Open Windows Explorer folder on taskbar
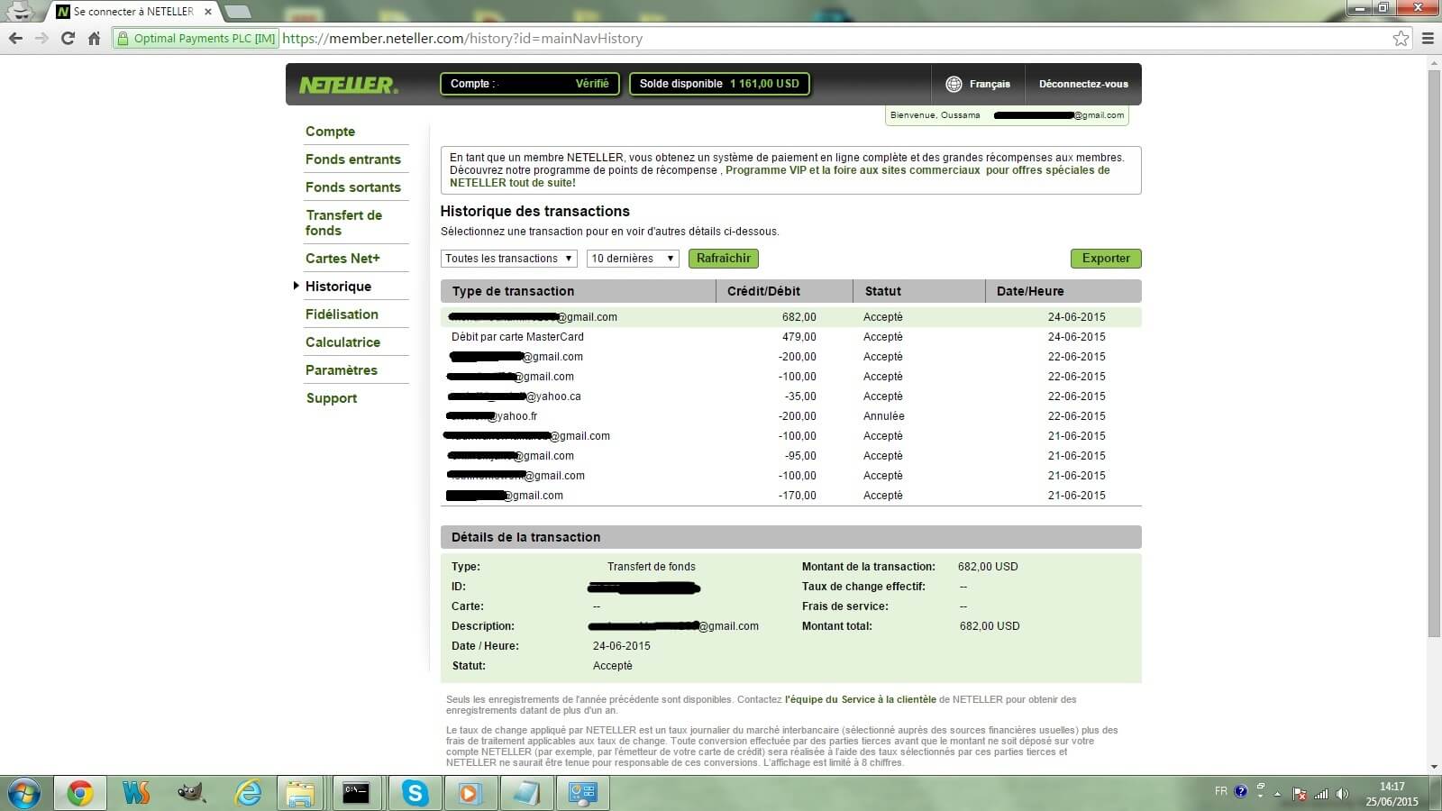This screenshot has width=1442, height=811. (x=300, y=793)
